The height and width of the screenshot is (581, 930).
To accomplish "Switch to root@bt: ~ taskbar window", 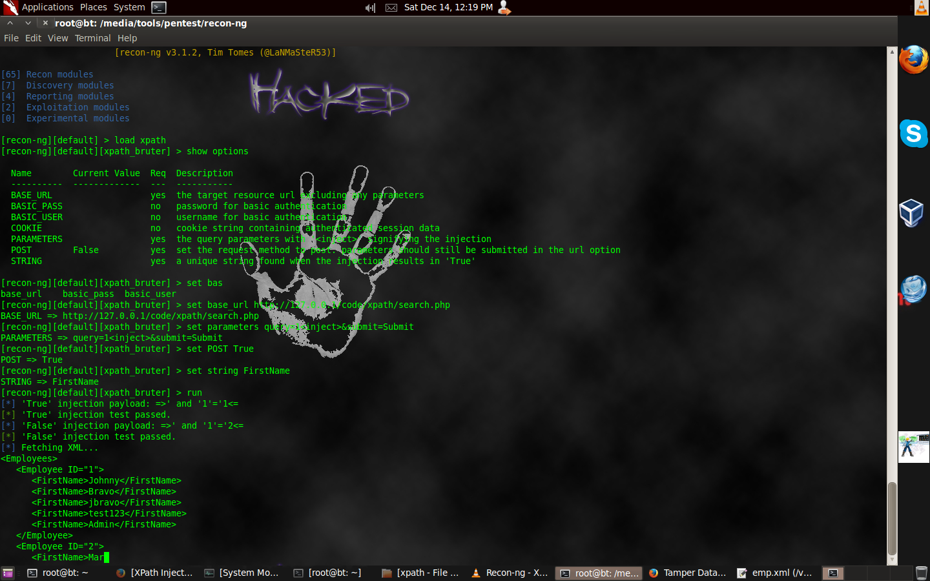I will click(58, 573).
